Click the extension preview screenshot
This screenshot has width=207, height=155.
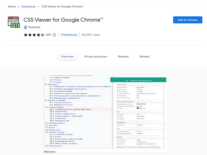click(106, 114)
